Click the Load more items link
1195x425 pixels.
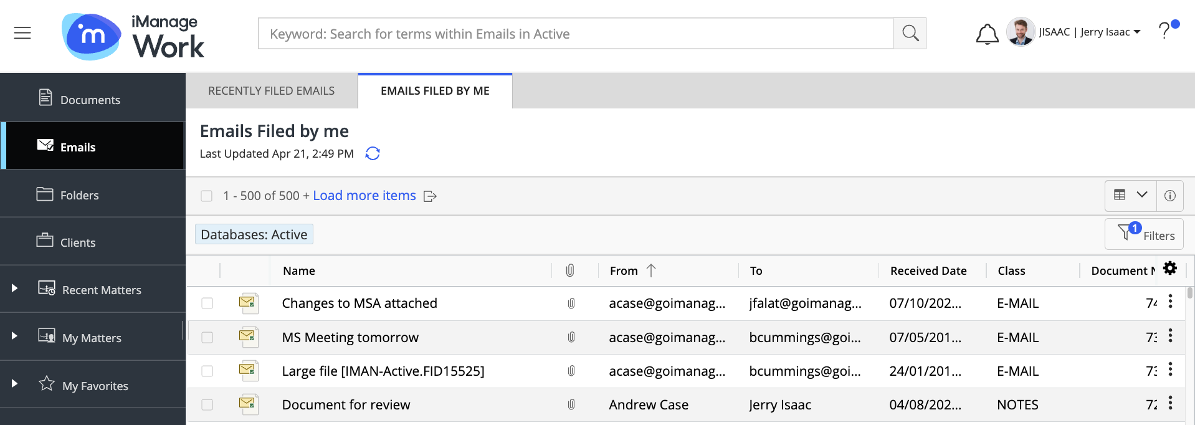[364, 196]
